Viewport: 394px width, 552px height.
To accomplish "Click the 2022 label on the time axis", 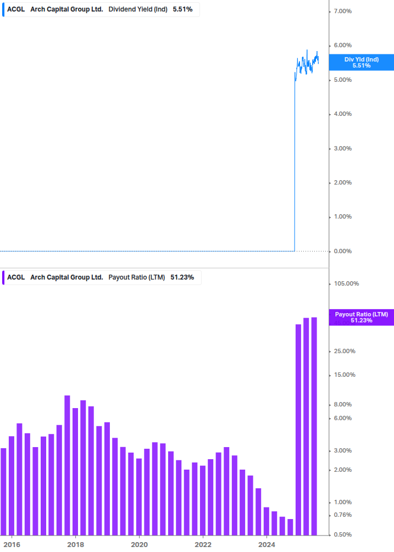I will [x=203, y=545].
